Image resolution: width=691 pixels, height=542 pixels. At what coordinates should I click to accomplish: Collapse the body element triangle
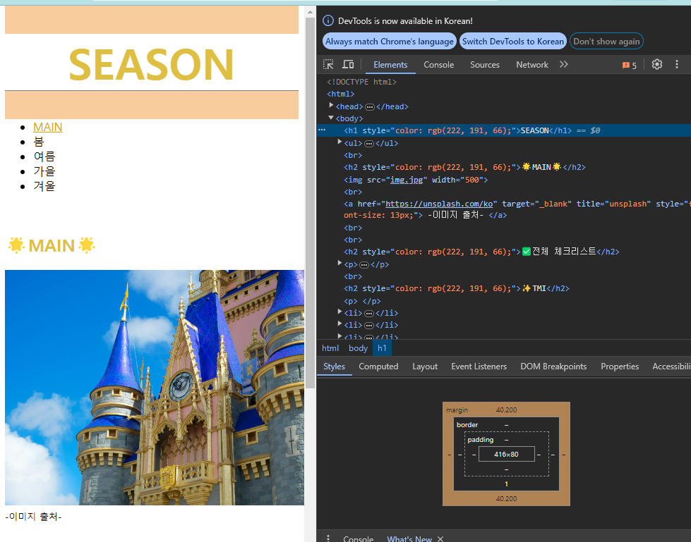[x=331, y=118]
